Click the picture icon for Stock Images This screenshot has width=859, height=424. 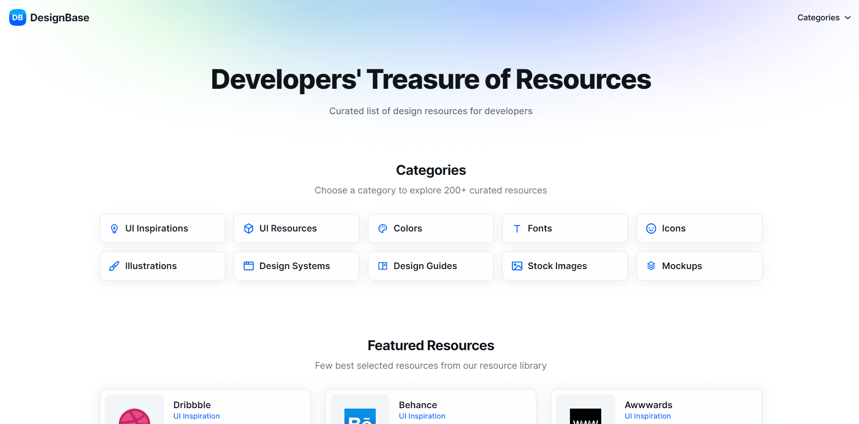click(517, 266)
